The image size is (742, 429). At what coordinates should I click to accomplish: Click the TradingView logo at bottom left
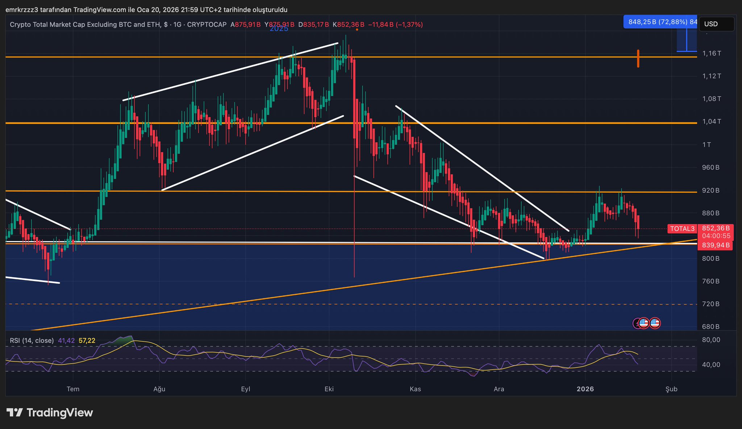[x=50, y=413]
